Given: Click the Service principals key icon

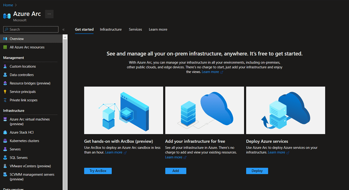Looking at the screenshot, I should click(x=5, y=92).
